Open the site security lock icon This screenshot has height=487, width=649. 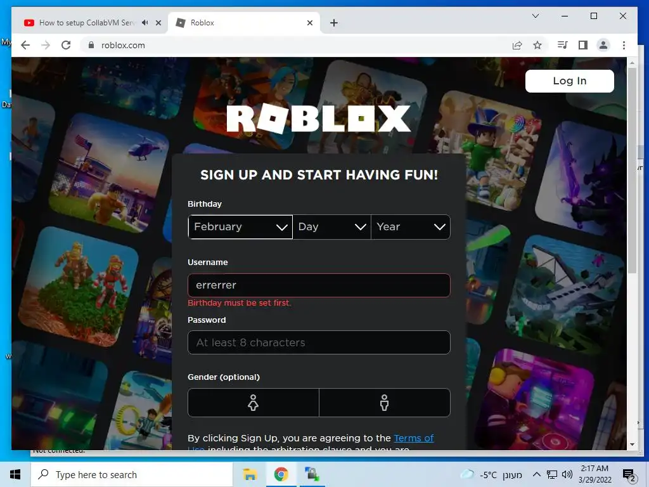(91, 45)
